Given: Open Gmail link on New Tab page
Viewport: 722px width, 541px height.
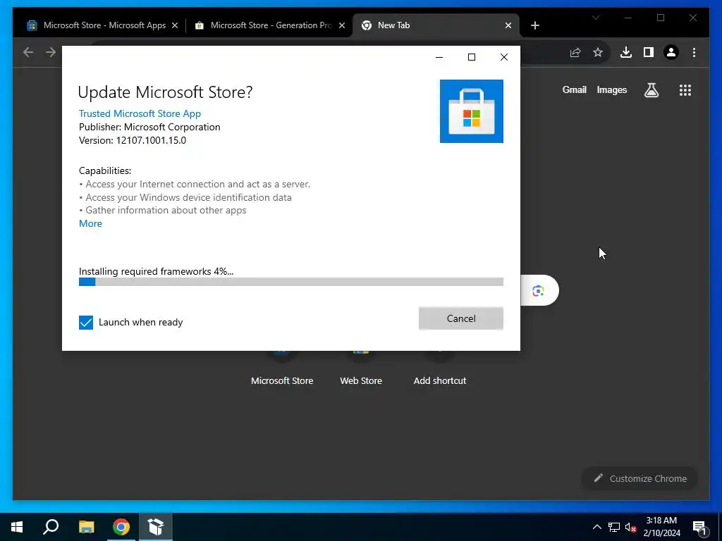Looking at the screenshot, I should point(574,90).
